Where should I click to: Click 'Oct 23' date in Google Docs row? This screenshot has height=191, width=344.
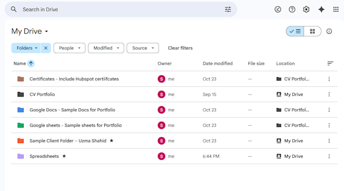(x=209, y=110)
